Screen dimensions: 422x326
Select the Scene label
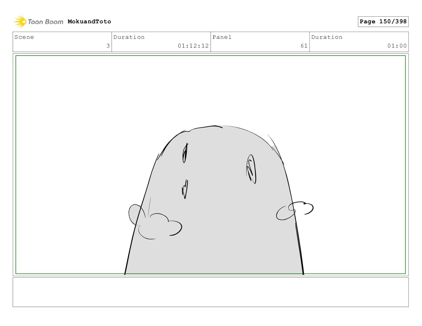click(x=24, y=37)
